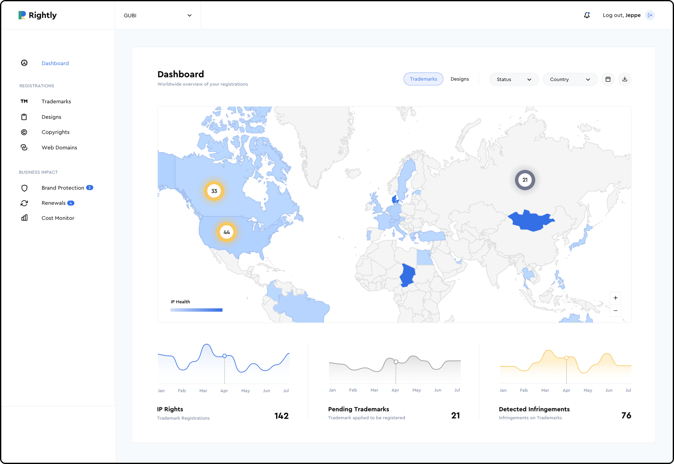Click the IP Health gradient bar
The height and width of the screenshot is (464, 674).
pyautogui.click(x=196, y=310)
